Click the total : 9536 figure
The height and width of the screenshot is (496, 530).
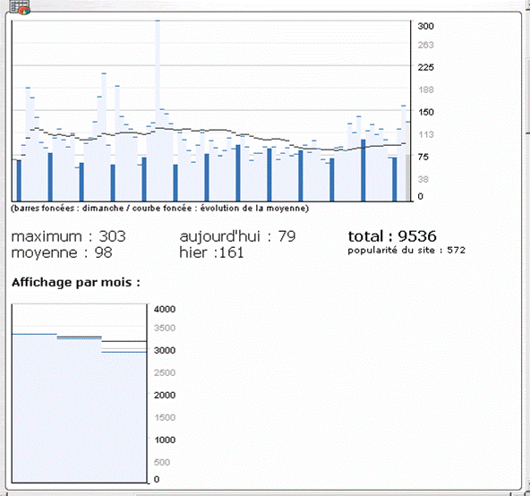[392, 236]
